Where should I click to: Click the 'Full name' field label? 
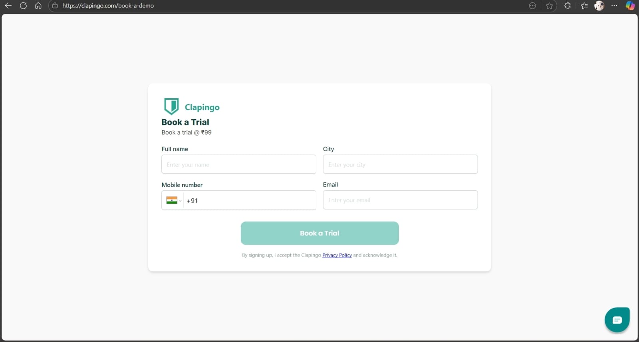tap(175, 149)
